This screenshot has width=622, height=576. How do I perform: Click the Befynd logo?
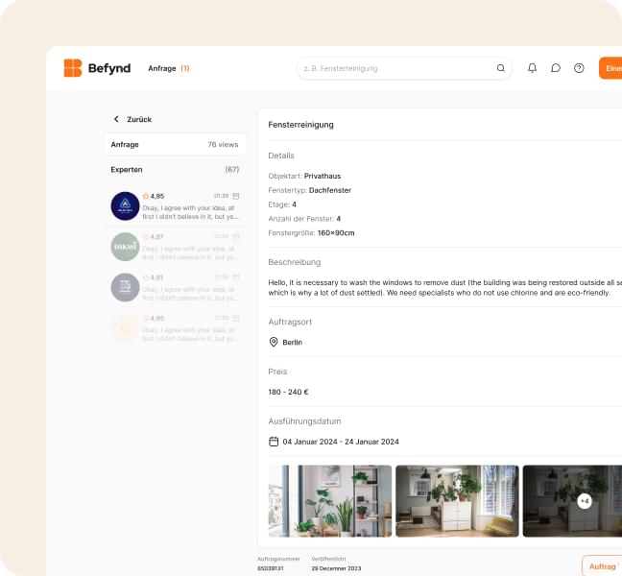[97, 68]
